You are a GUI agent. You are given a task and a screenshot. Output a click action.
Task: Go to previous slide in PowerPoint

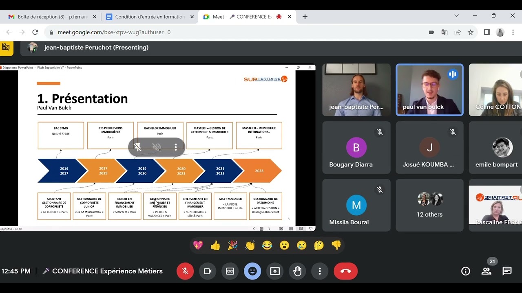coord(254,229)
